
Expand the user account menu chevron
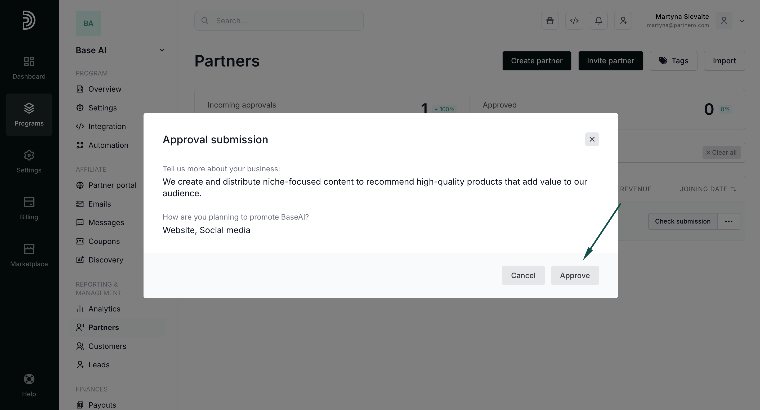pyautogui.click(x=742, y=21)
